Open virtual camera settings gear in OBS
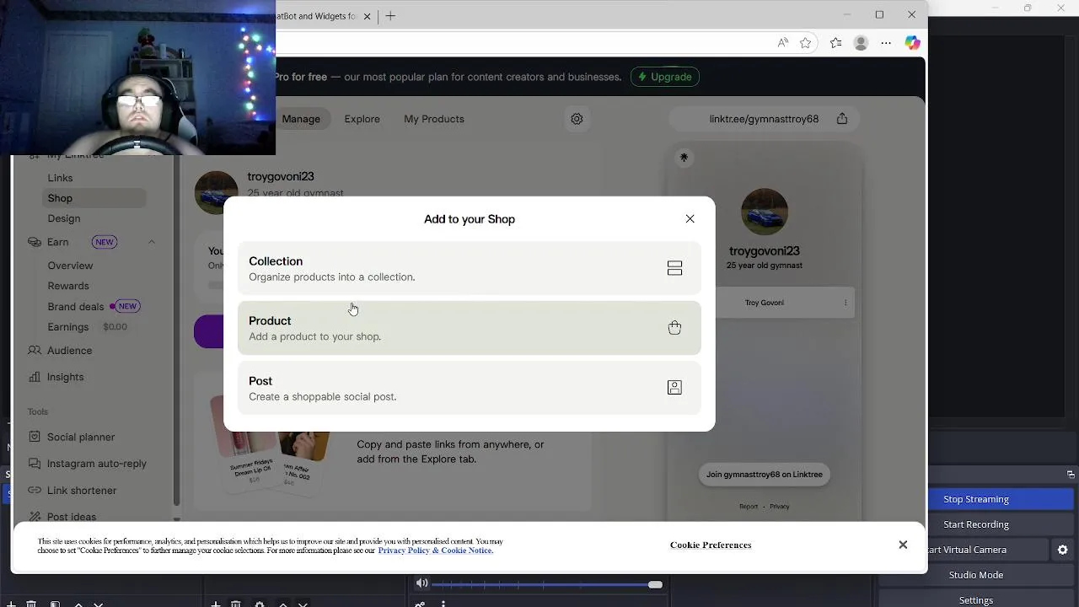 (x=1063, y=550)
